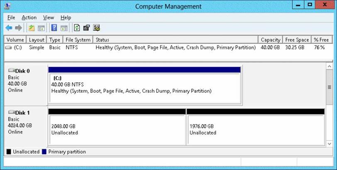The height and width of the screenshot is (170, 337).
Task: Click the green Refresh toolbar icon
Action: [77, 28]
